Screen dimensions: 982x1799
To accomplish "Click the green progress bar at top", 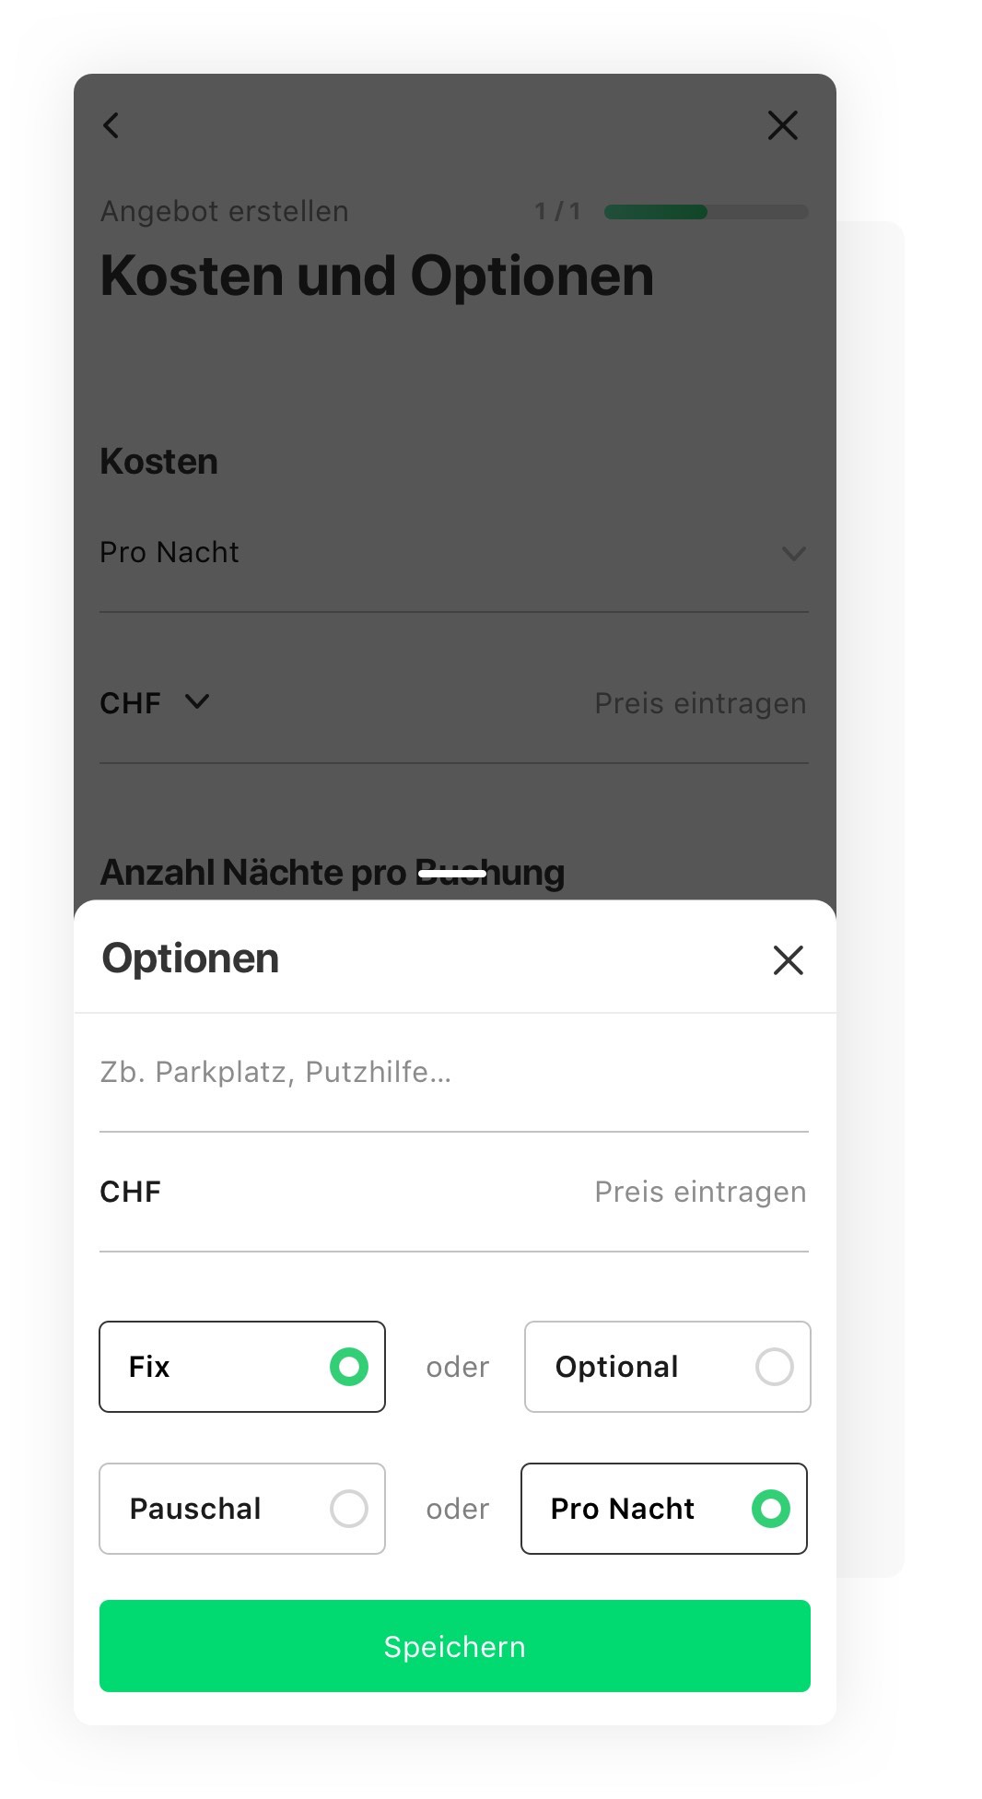I will tap(707, 212).
